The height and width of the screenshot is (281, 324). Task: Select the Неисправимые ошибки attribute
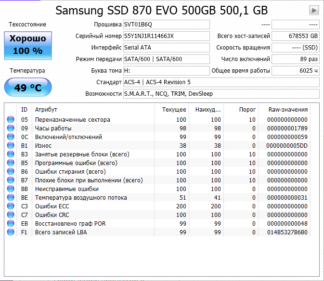67,189
